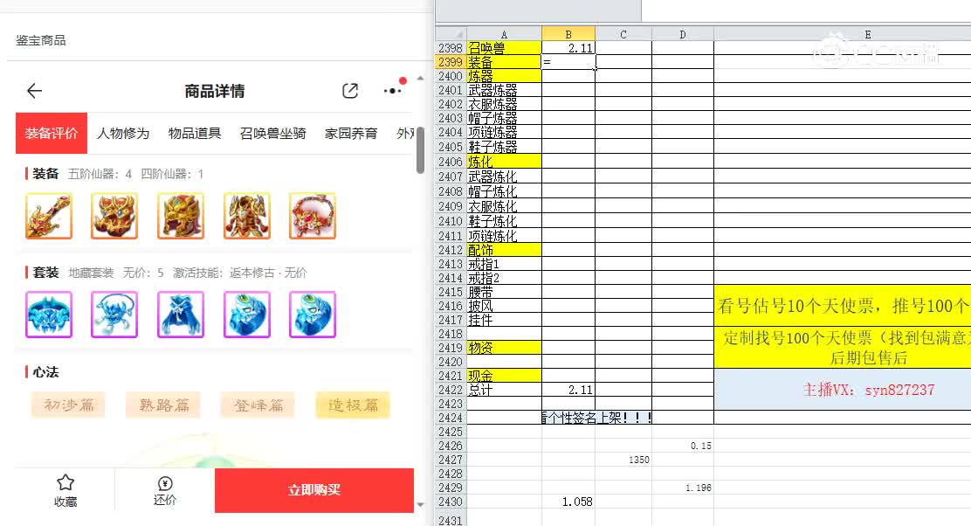Open the three-dot more options menu
Image resolution: width=971 pixels, height=526 pixels.
(393, 91)
